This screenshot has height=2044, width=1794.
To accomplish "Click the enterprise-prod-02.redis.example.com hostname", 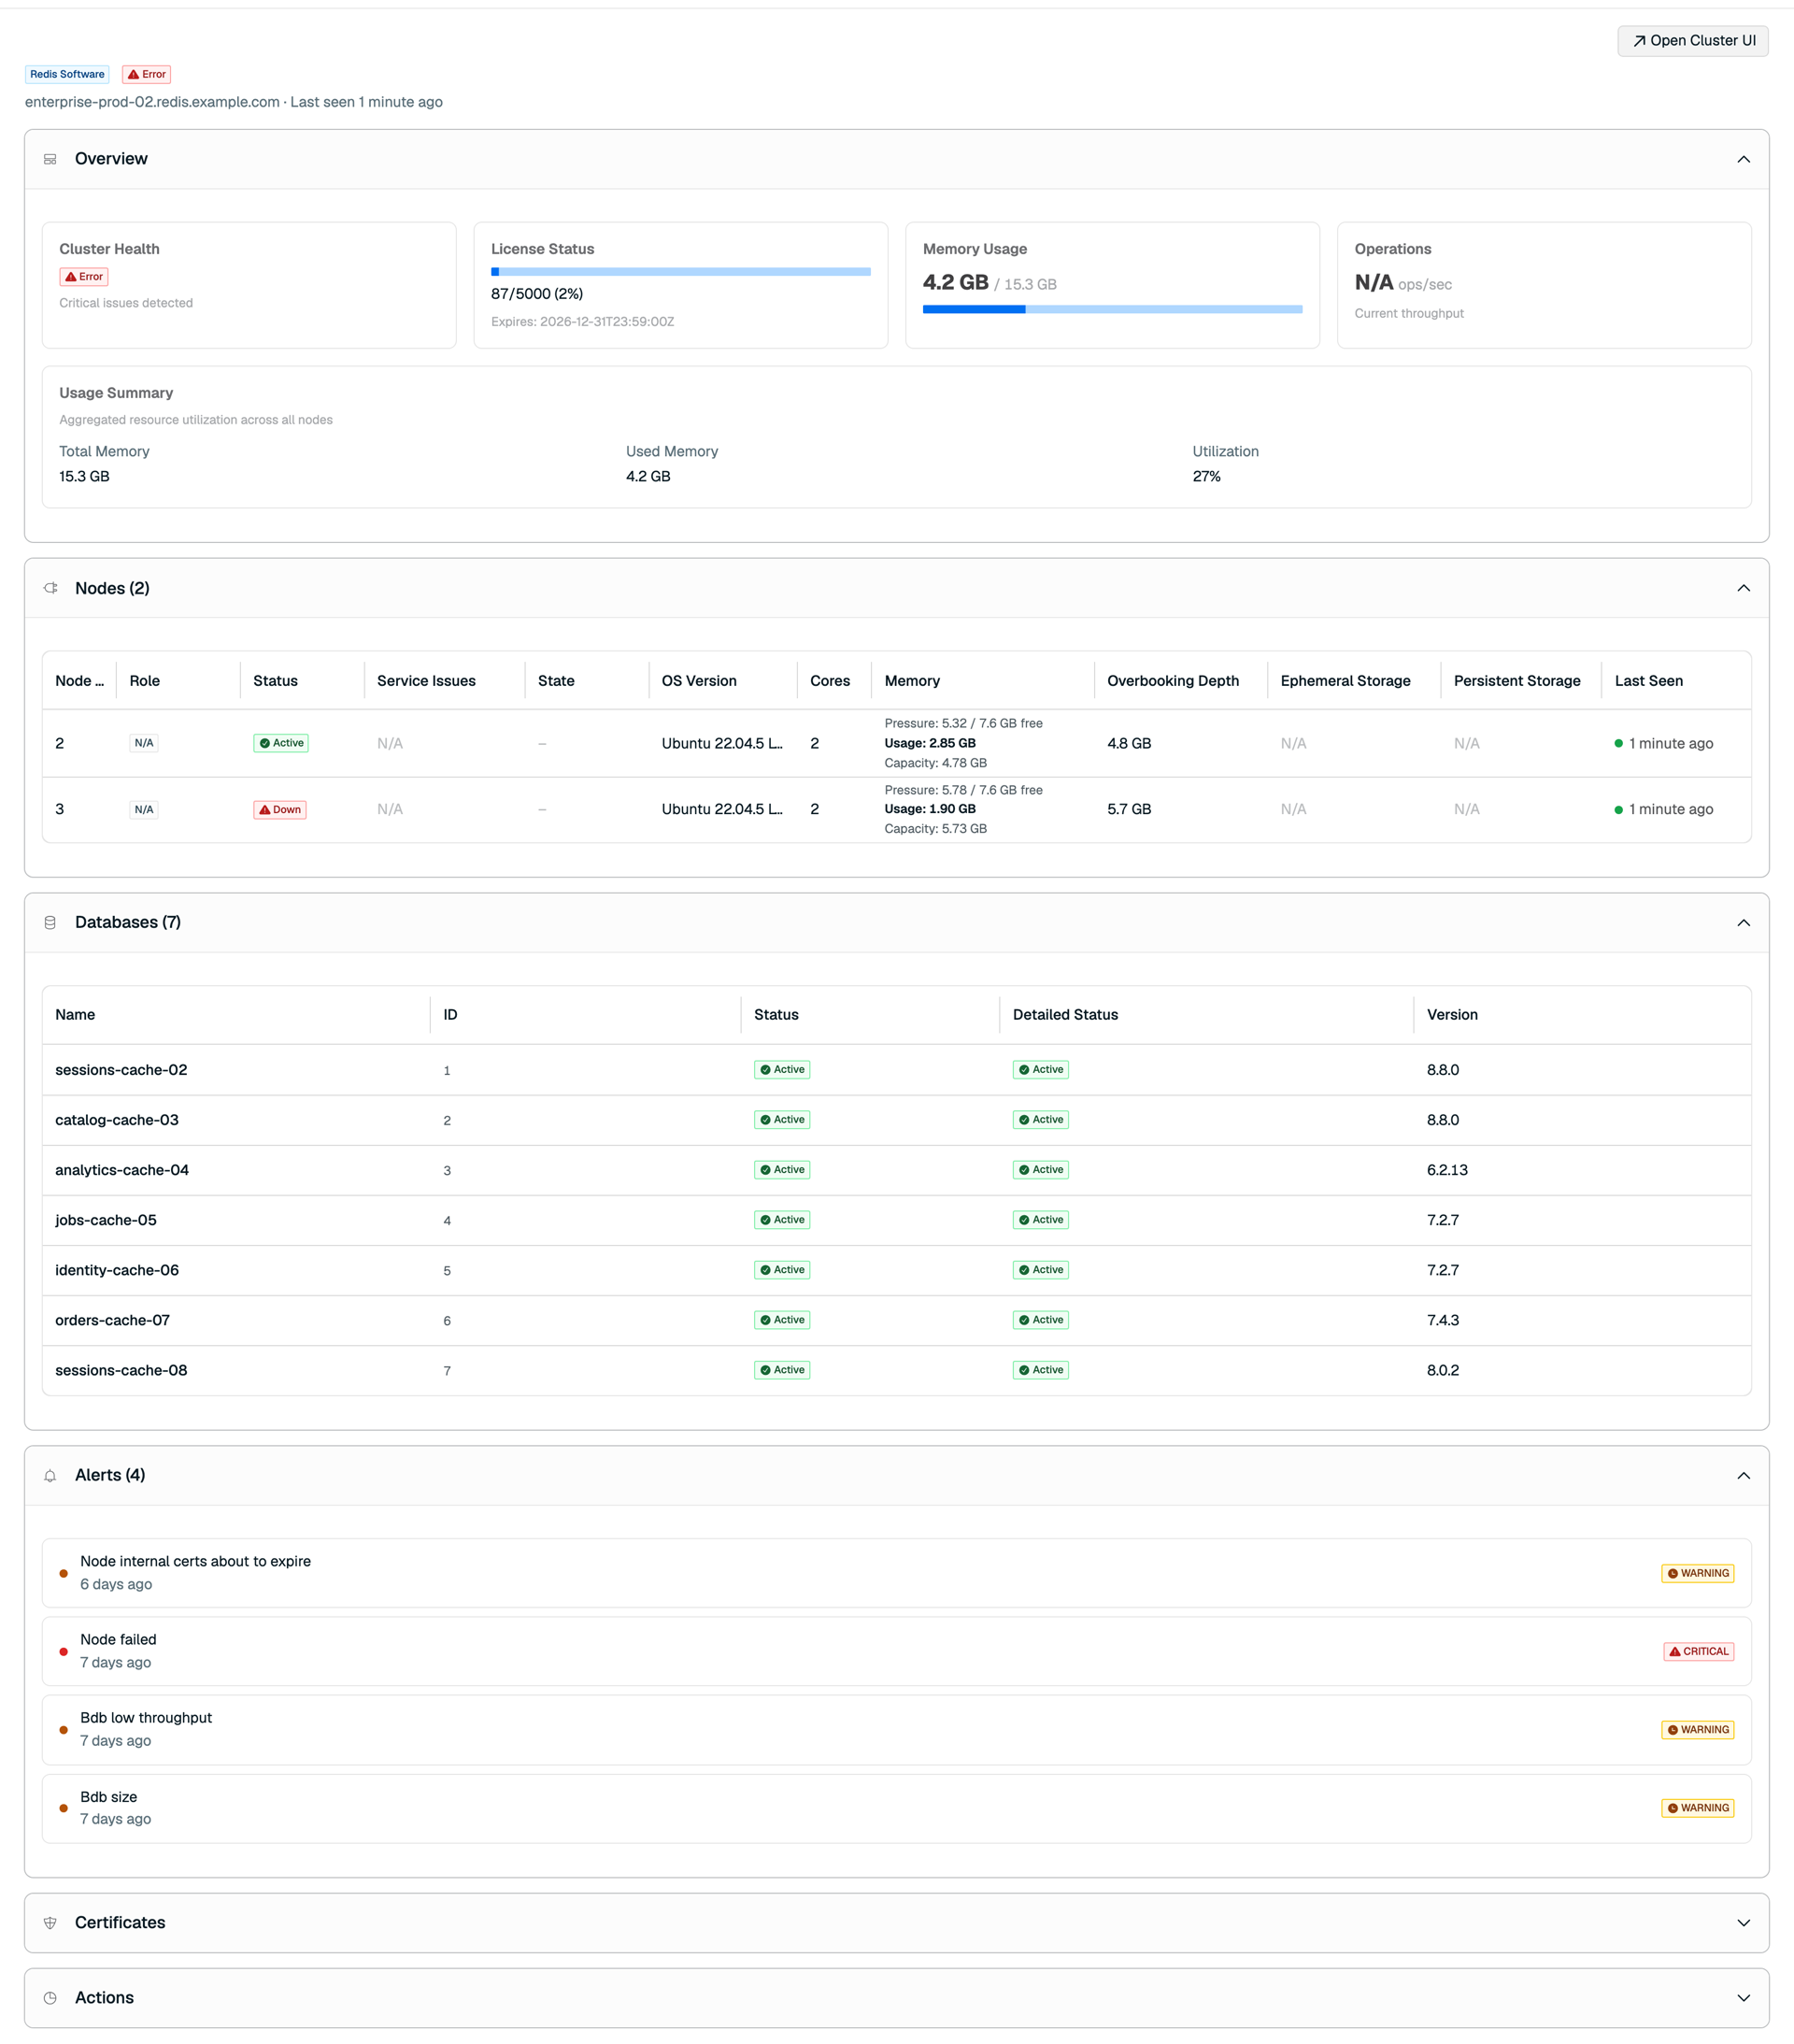I will point(152,102).
